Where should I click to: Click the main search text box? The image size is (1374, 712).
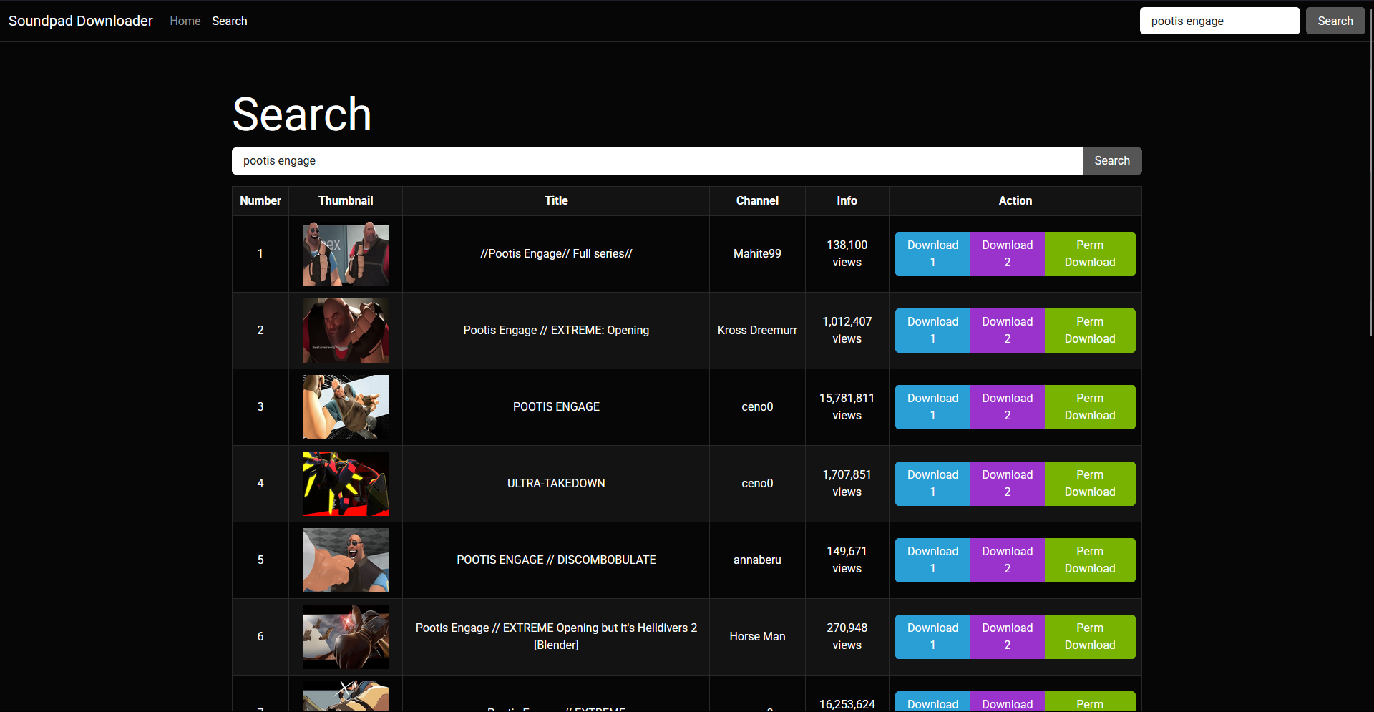(x=656, y=161)
